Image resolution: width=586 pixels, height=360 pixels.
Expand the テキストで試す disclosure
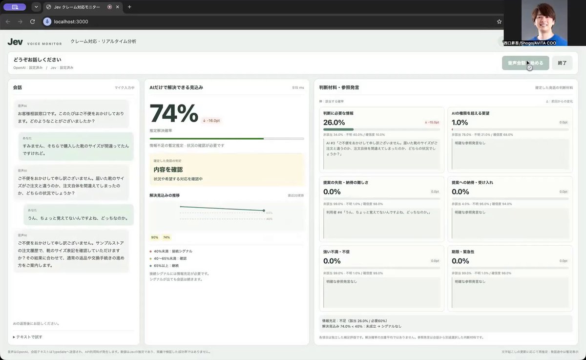tap(27, 337)
